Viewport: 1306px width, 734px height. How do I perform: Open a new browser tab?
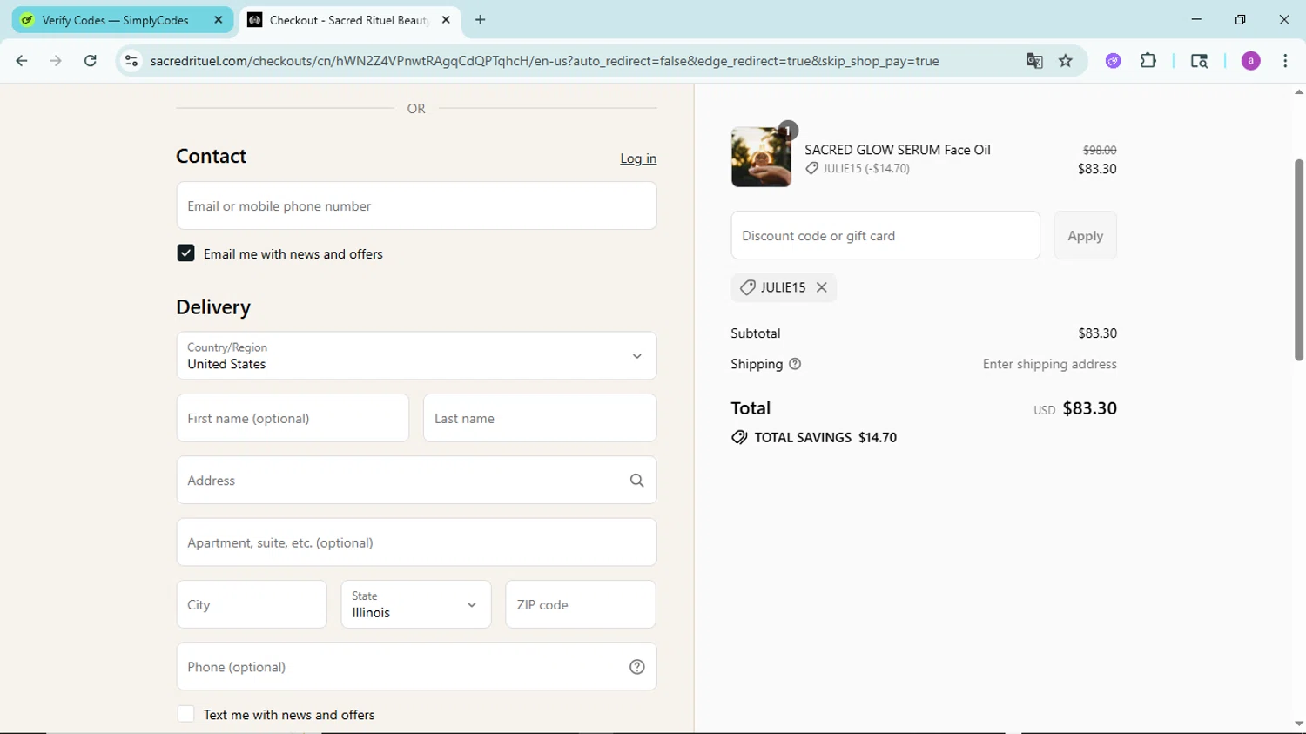point(481,20)
